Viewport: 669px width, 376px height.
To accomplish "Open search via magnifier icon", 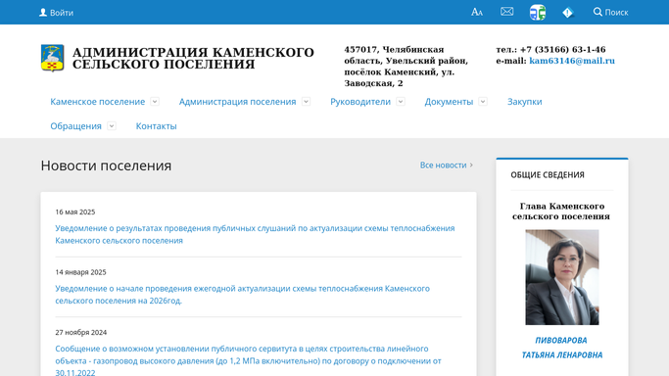I will pyautogui.click(x=597, y=12).
